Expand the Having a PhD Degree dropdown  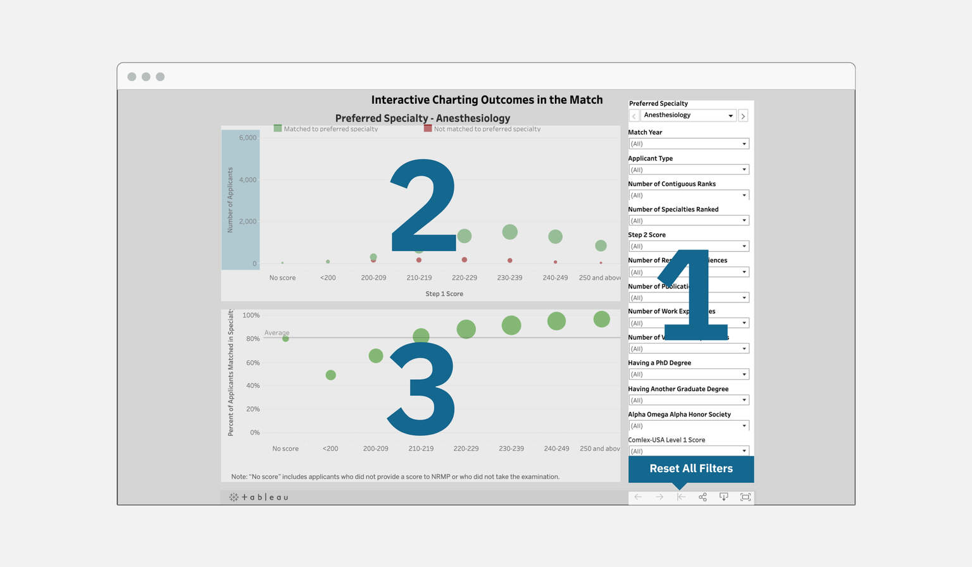pos(688,374)
